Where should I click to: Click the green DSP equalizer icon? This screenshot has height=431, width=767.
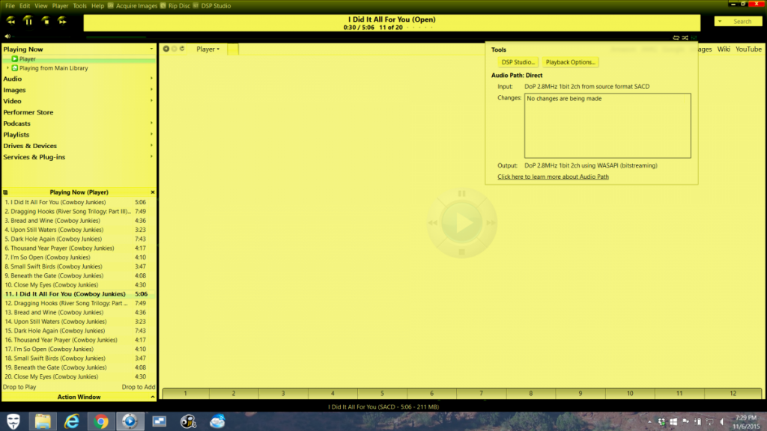pos(694,37)
